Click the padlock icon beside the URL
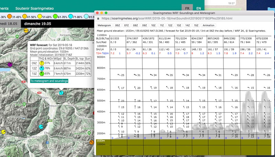The height and width of the screenshot is (157, 275). tap(98, 19)
